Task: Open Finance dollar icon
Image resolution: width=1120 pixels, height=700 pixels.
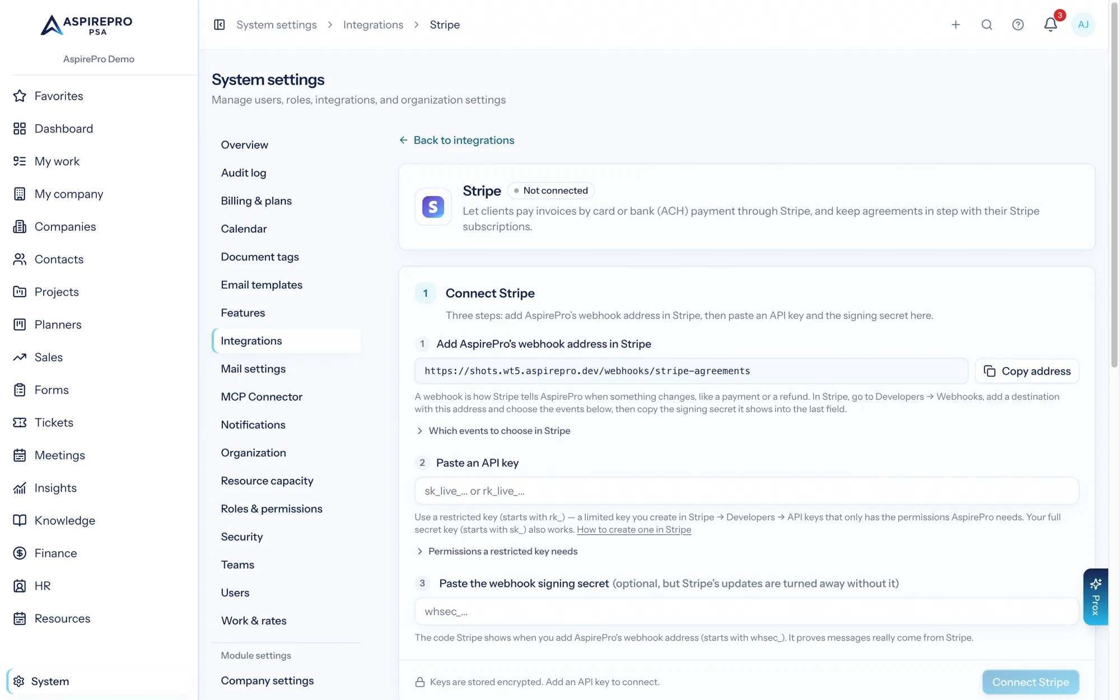Action: 20,553
